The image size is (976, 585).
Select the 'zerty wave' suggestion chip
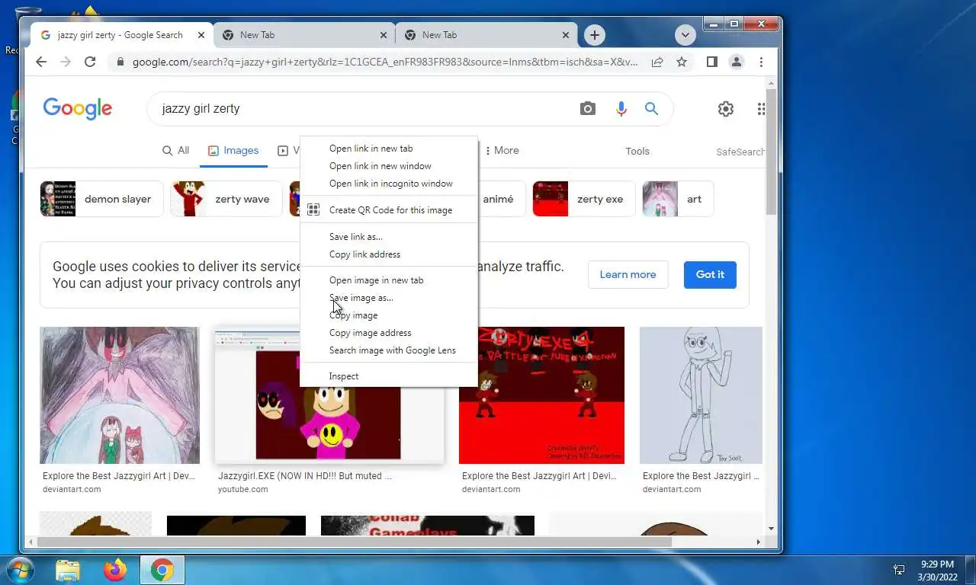pyautogui.click(x=226, y=199)
